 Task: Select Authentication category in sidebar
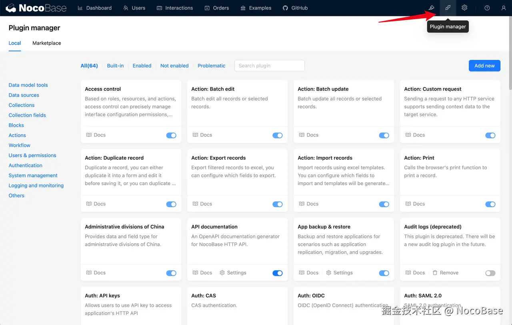pyautogui.click(x=26, y=165)
